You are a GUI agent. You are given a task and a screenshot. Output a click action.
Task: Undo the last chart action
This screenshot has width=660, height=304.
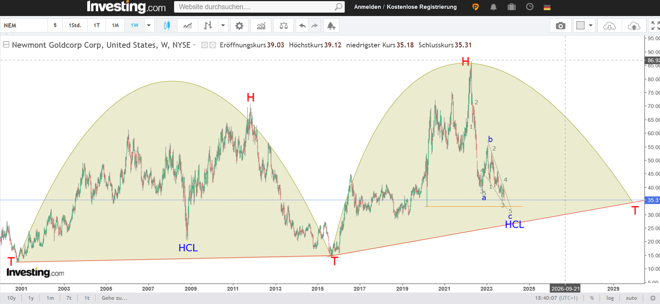tap(302, 26)
